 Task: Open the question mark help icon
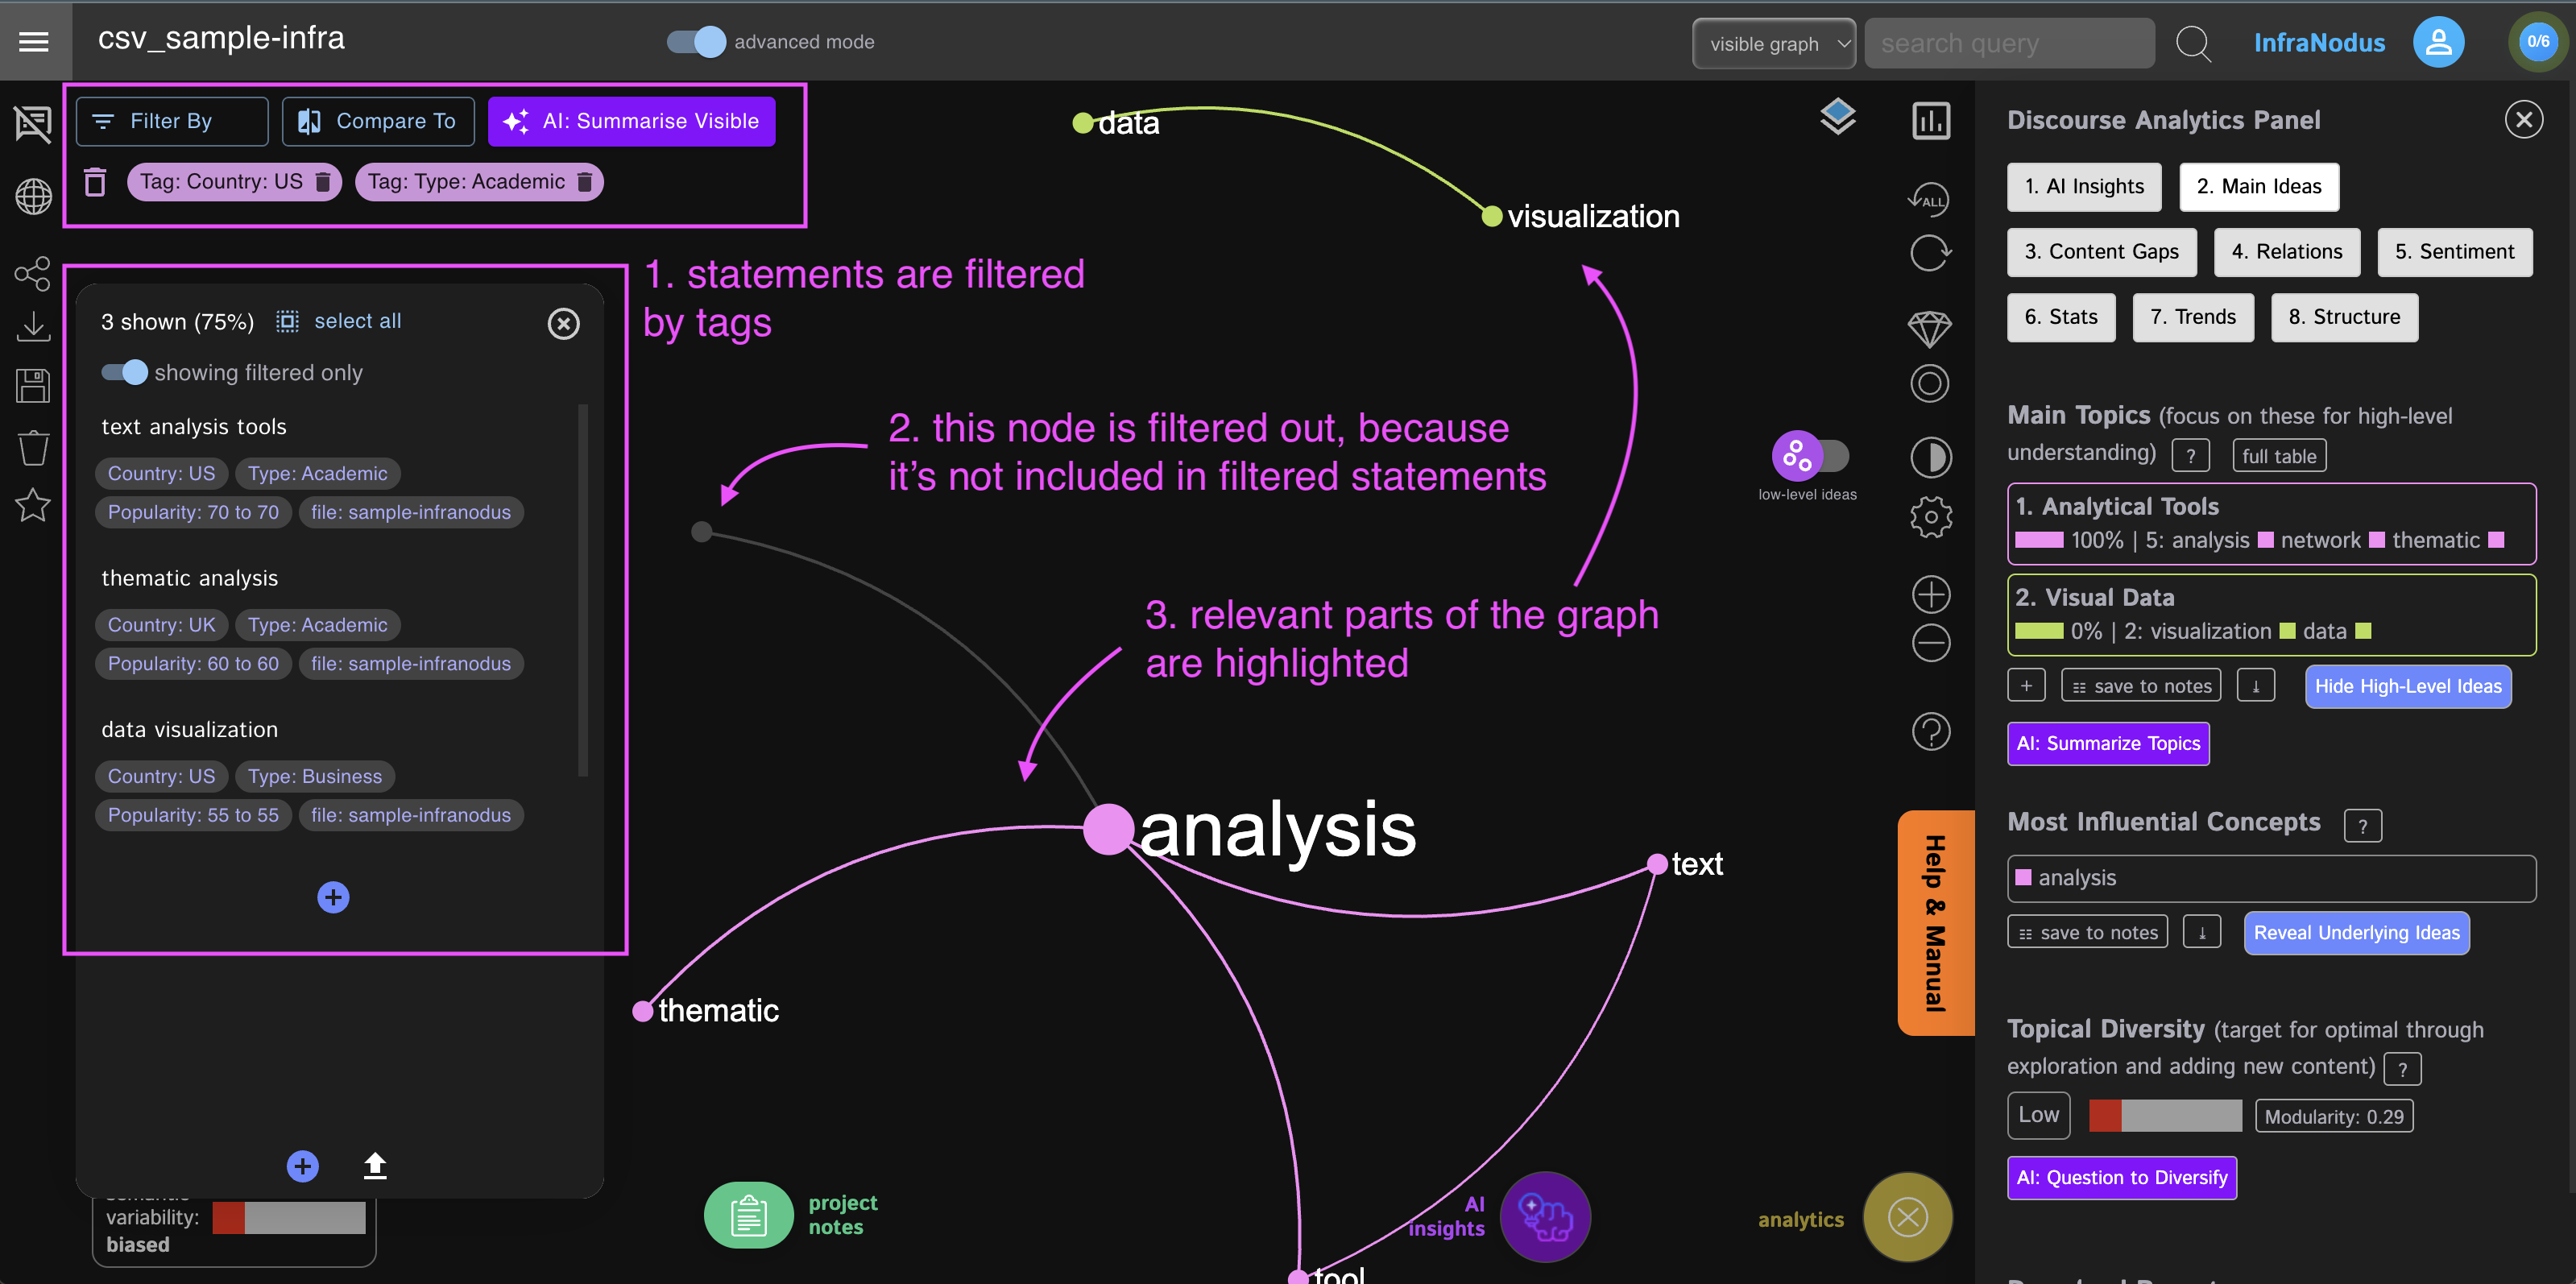click(x=1931, y=731)
